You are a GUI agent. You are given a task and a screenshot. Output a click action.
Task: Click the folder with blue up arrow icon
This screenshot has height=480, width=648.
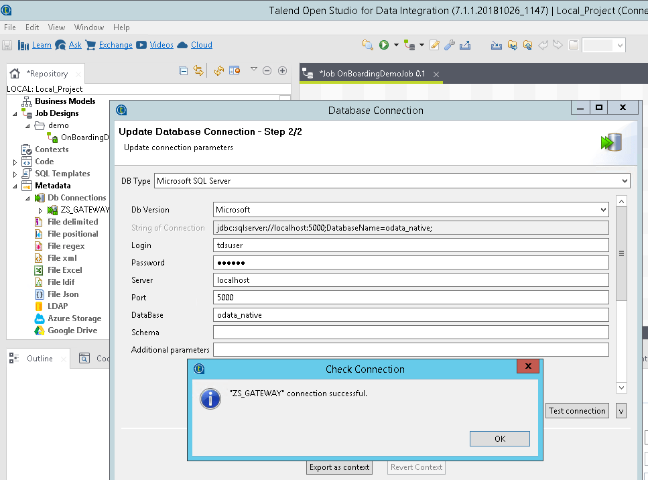pos(528,45)
